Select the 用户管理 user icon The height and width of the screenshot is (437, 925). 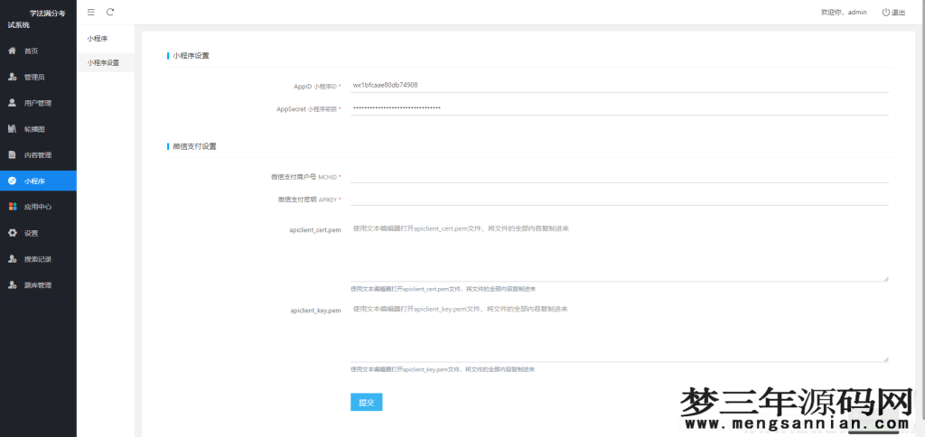(12, 103)
